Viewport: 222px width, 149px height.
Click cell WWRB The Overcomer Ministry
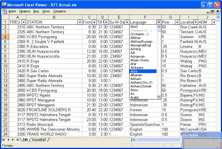coord(54,129)
